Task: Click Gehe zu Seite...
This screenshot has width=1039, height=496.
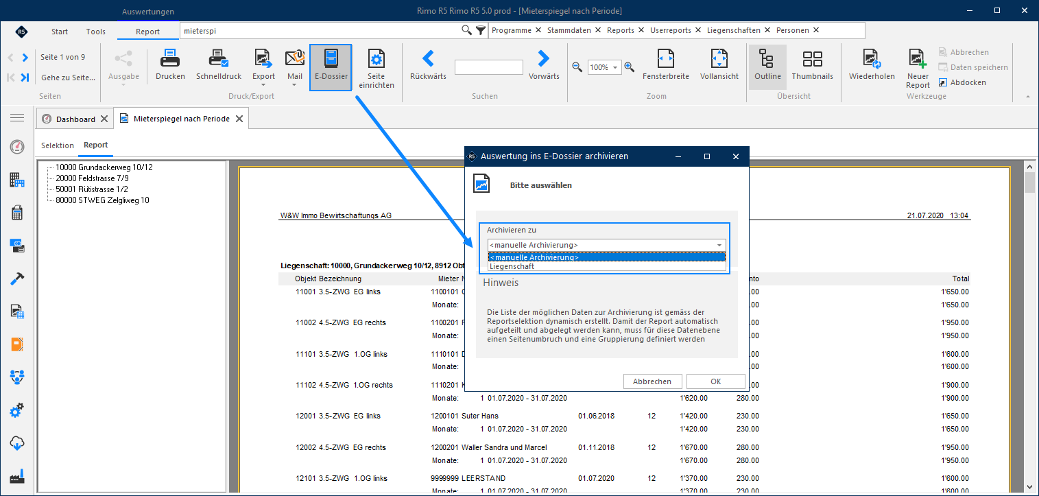Action: point(68,78)
